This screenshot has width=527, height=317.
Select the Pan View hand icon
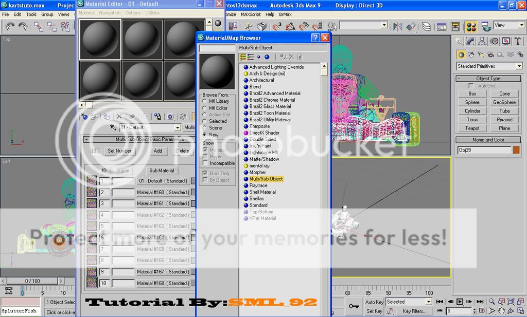(501, 311)
